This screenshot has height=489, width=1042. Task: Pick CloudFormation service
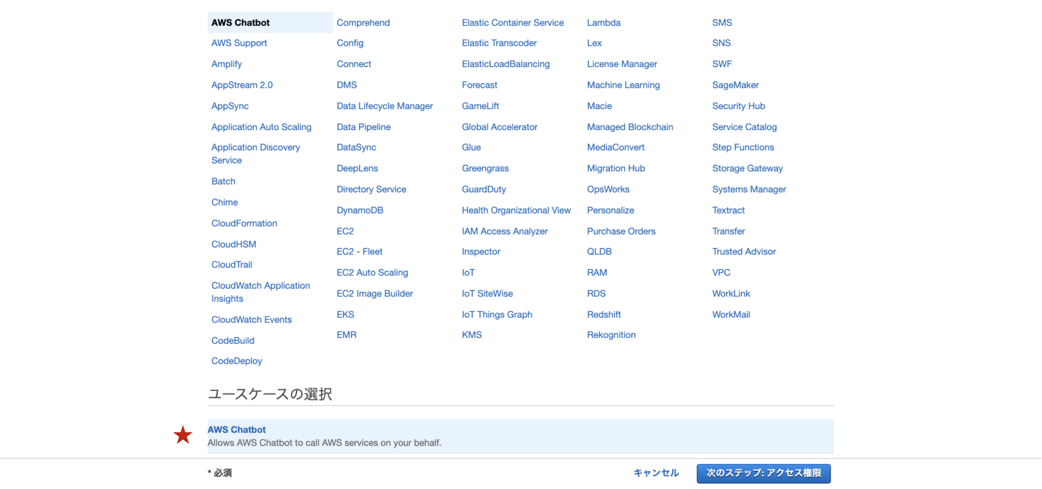tap(244, 223)
